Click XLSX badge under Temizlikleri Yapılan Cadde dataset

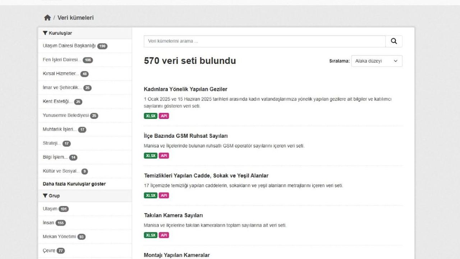coord(151,195)
